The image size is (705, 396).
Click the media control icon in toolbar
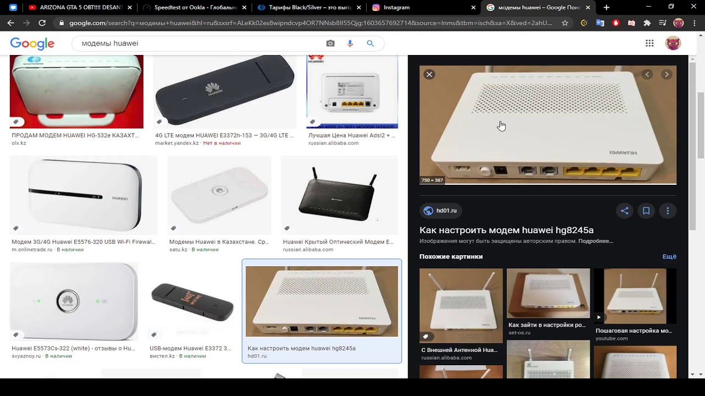click(x=663, y=23)
